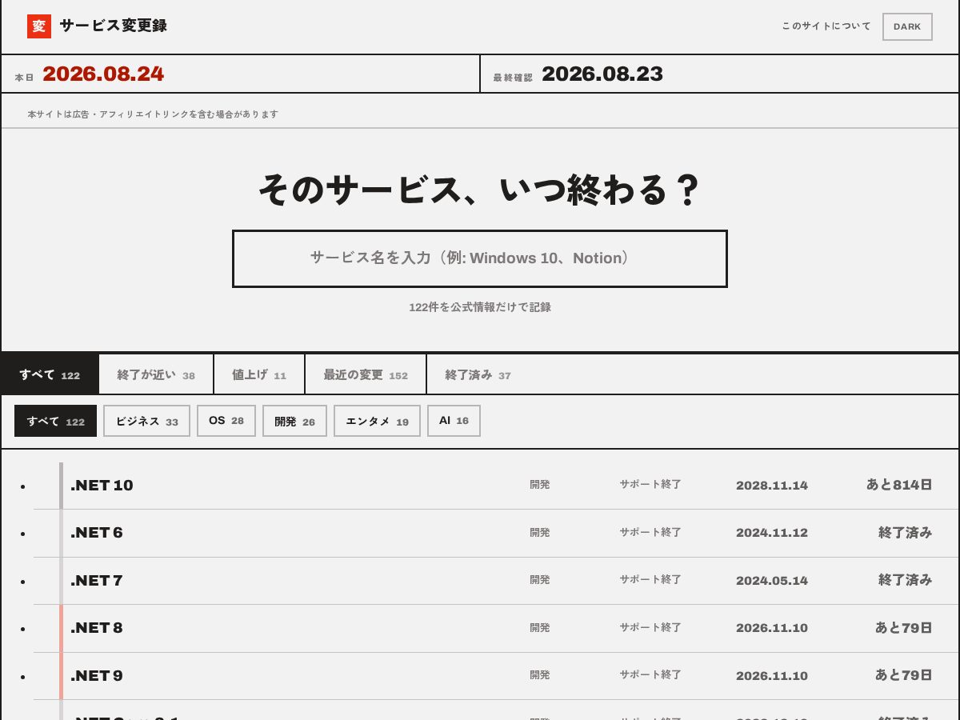Switch to the 最近の変更 tab
The width and height of the screenshot is (960, 720).
click(x=366, y=374)
